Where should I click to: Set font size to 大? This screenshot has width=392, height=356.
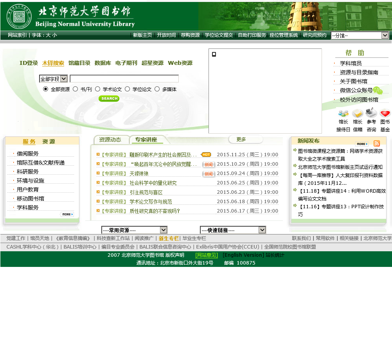(48, 35)
